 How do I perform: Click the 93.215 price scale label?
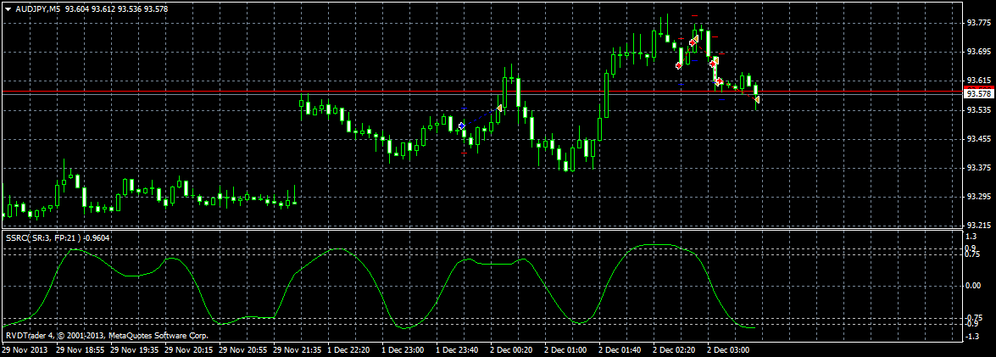(977, 226)
